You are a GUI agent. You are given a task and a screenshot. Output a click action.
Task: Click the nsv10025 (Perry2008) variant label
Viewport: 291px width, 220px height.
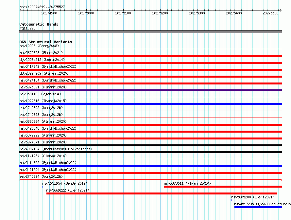tap(39, 46)
